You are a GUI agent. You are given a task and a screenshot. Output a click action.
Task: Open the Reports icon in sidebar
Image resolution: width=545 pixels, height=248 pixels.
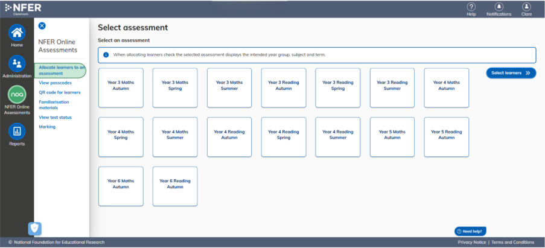(x=17, y=132)
